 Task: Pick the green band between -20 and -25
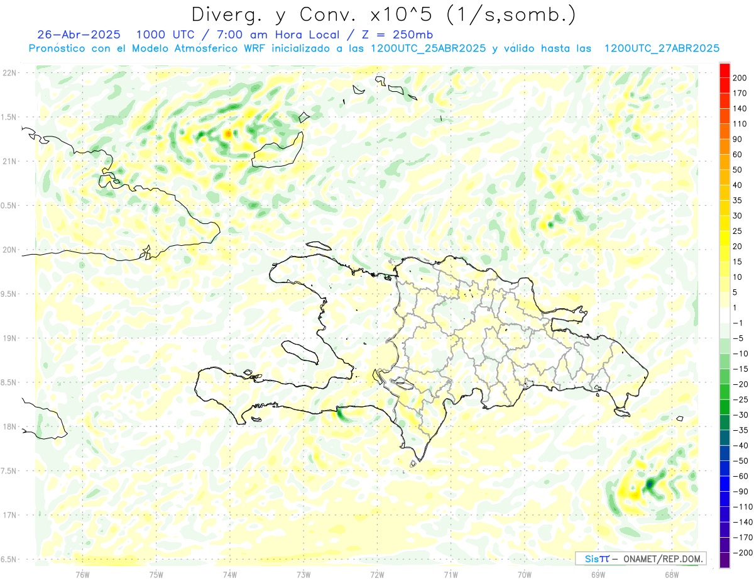coord(724,392)
